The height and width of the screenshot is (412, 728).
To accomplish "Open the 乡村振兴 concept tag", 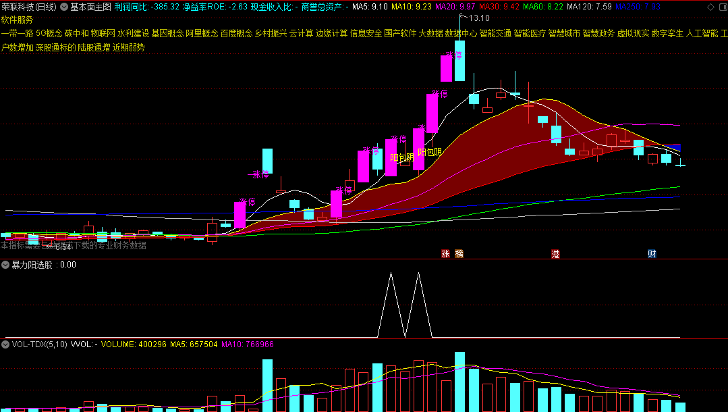I will click(271, 34).
